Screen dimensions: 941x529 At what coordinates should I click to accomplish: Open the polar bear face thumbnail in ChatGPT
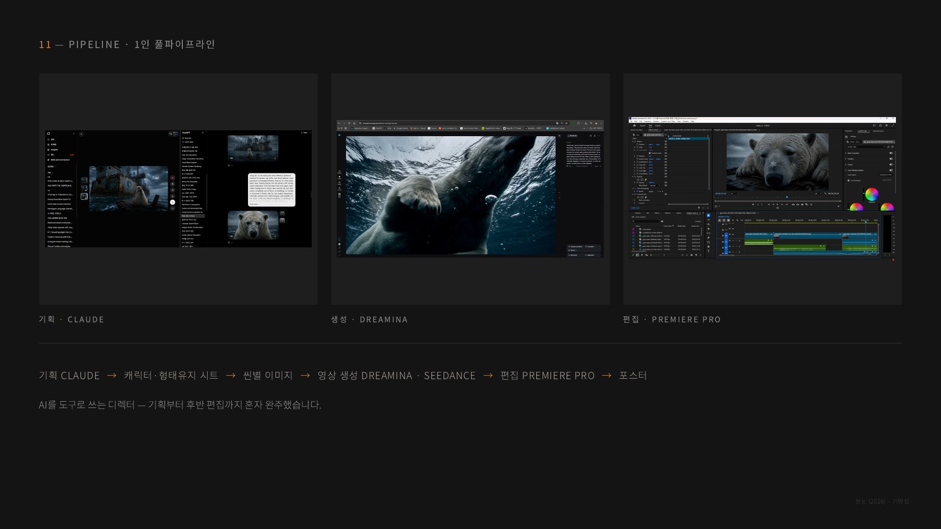click(253, 225)
